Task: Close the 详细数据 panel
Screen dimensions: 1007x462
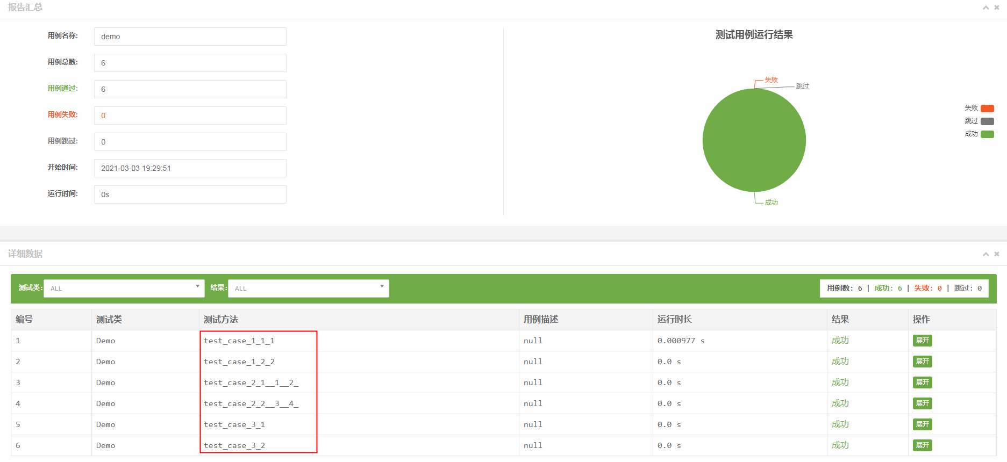Action: 996,254
